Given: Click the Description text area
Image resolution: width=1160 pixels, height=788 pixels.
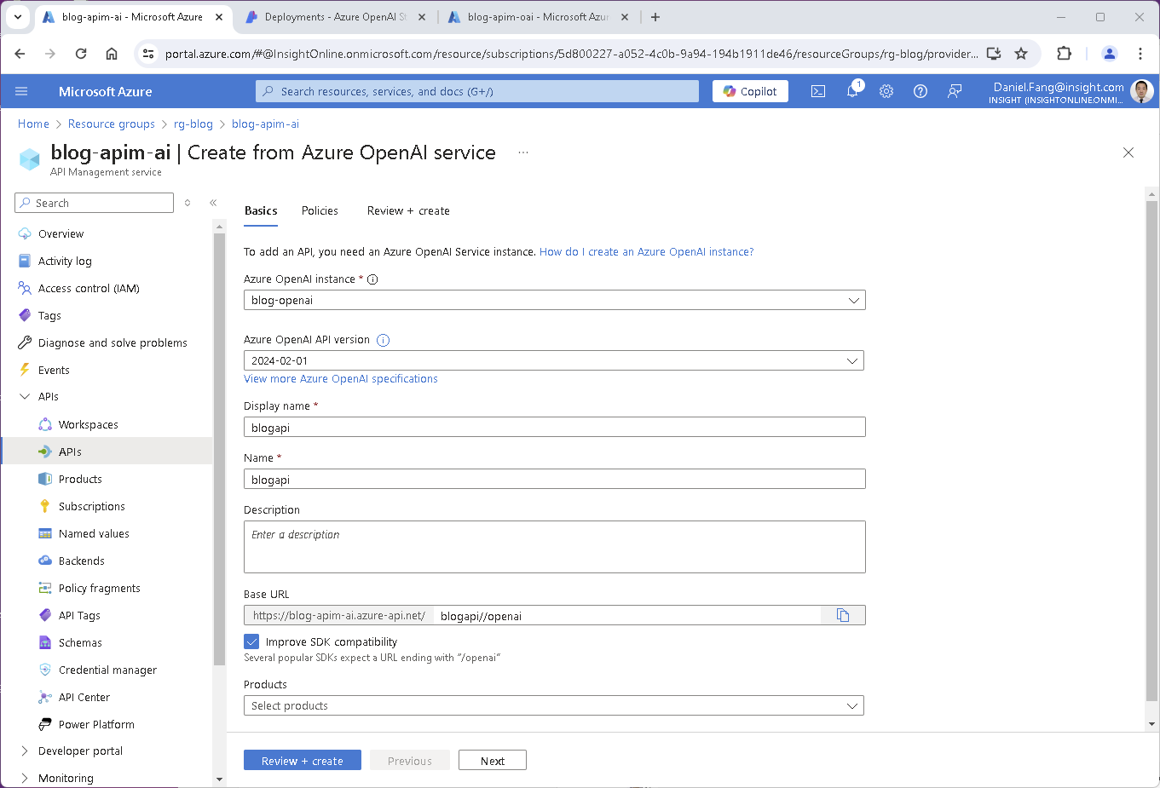Looking at the screenshot, I should click(554, 547).
